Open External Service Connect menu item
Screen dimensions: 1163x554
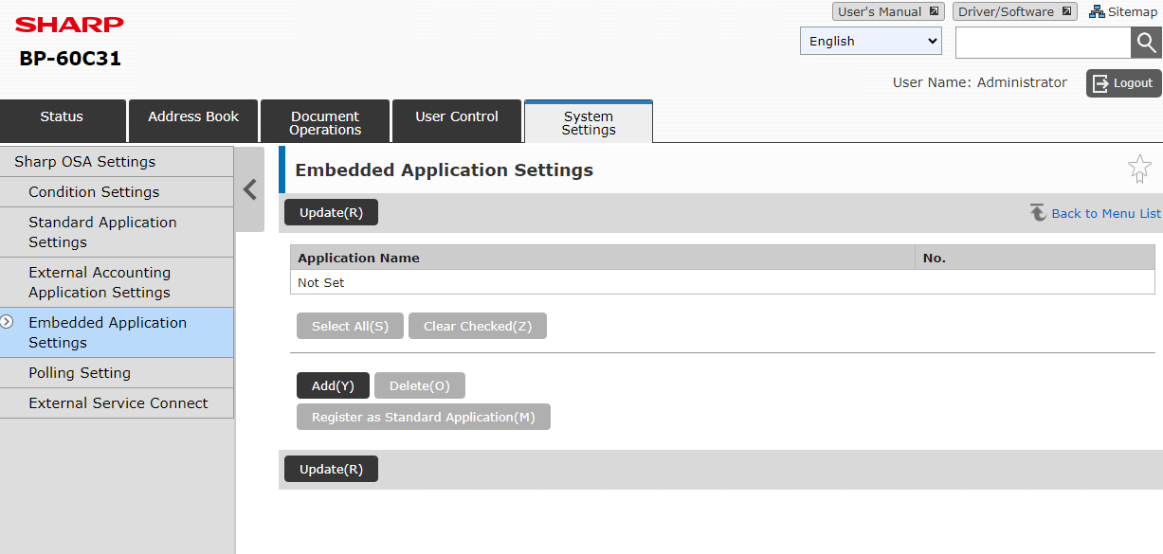tap(118, 403)
